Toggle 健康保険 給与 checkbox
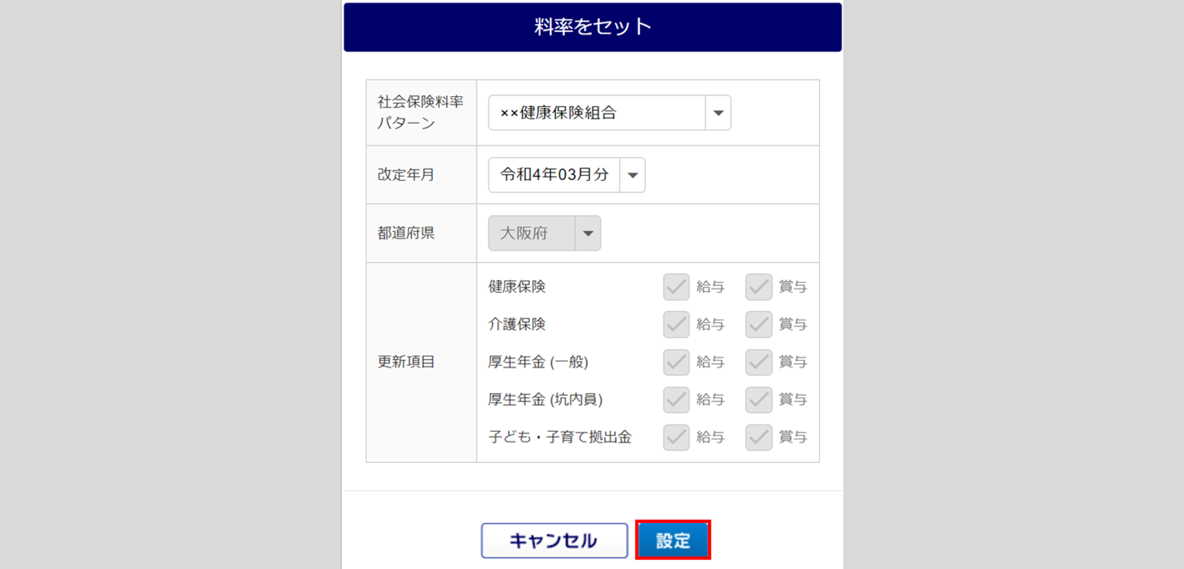 coord(676,287)
